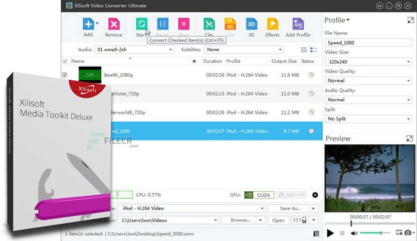Select the Stealth_1080p video thumbnail
This screenshot has height=241, width=417.
[90, 75]
